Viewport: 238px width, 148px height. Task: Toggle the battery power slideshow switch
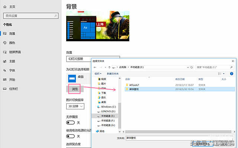coord(70,136)
